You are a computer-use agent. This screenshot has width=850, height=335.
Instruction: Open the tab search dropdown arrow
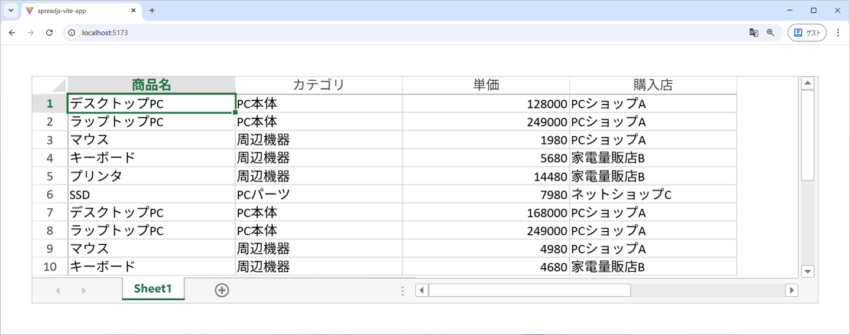pos(11,11)
